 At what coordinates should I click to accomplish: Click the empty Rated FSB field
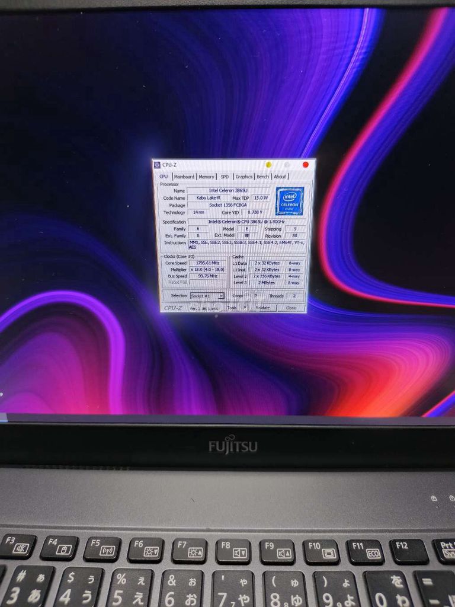tap(208, 283)
